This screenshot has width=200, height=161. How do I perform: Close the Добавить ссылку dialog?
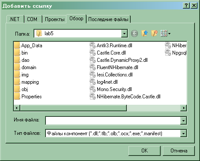(x=194, y=6)
